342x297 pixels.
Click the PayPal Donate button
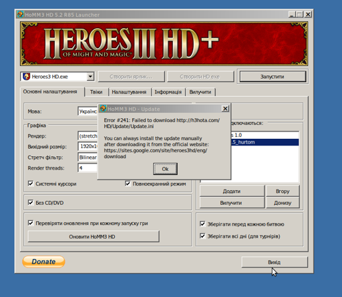[x=43, y=262]
